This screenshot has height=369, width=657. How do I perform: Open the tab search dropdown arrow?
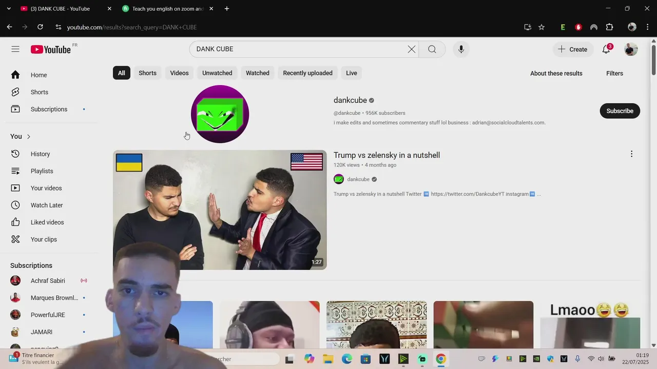pos(9,9)
